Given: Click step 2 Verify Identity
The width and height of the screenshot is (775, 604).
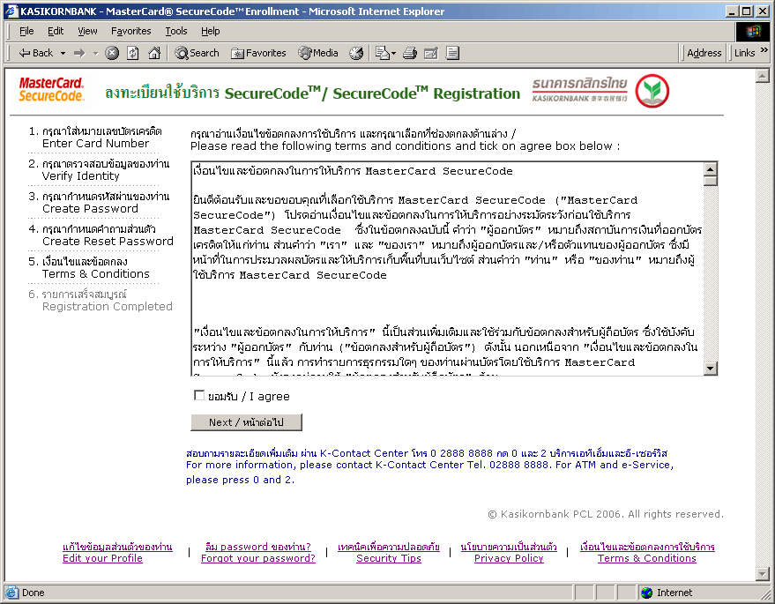Looking at the screenshot, I should [x=99, y=170].
